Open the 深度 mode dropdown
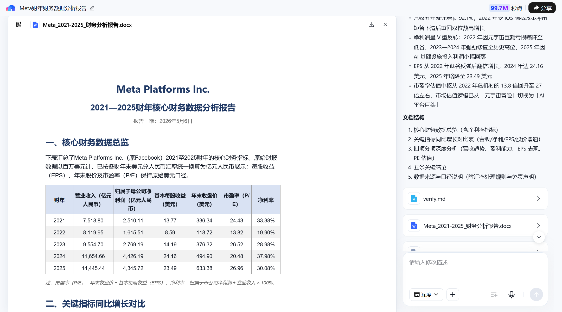Image resolution: width=562 pixels, height=312 pixels. pos(426,295)
